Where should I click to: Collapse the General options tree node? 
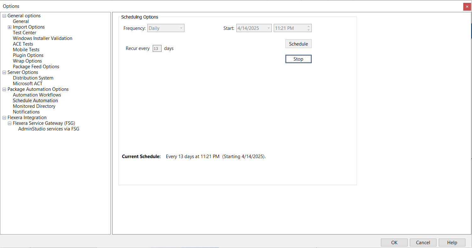pyautogui.click(x=4, y=16)
